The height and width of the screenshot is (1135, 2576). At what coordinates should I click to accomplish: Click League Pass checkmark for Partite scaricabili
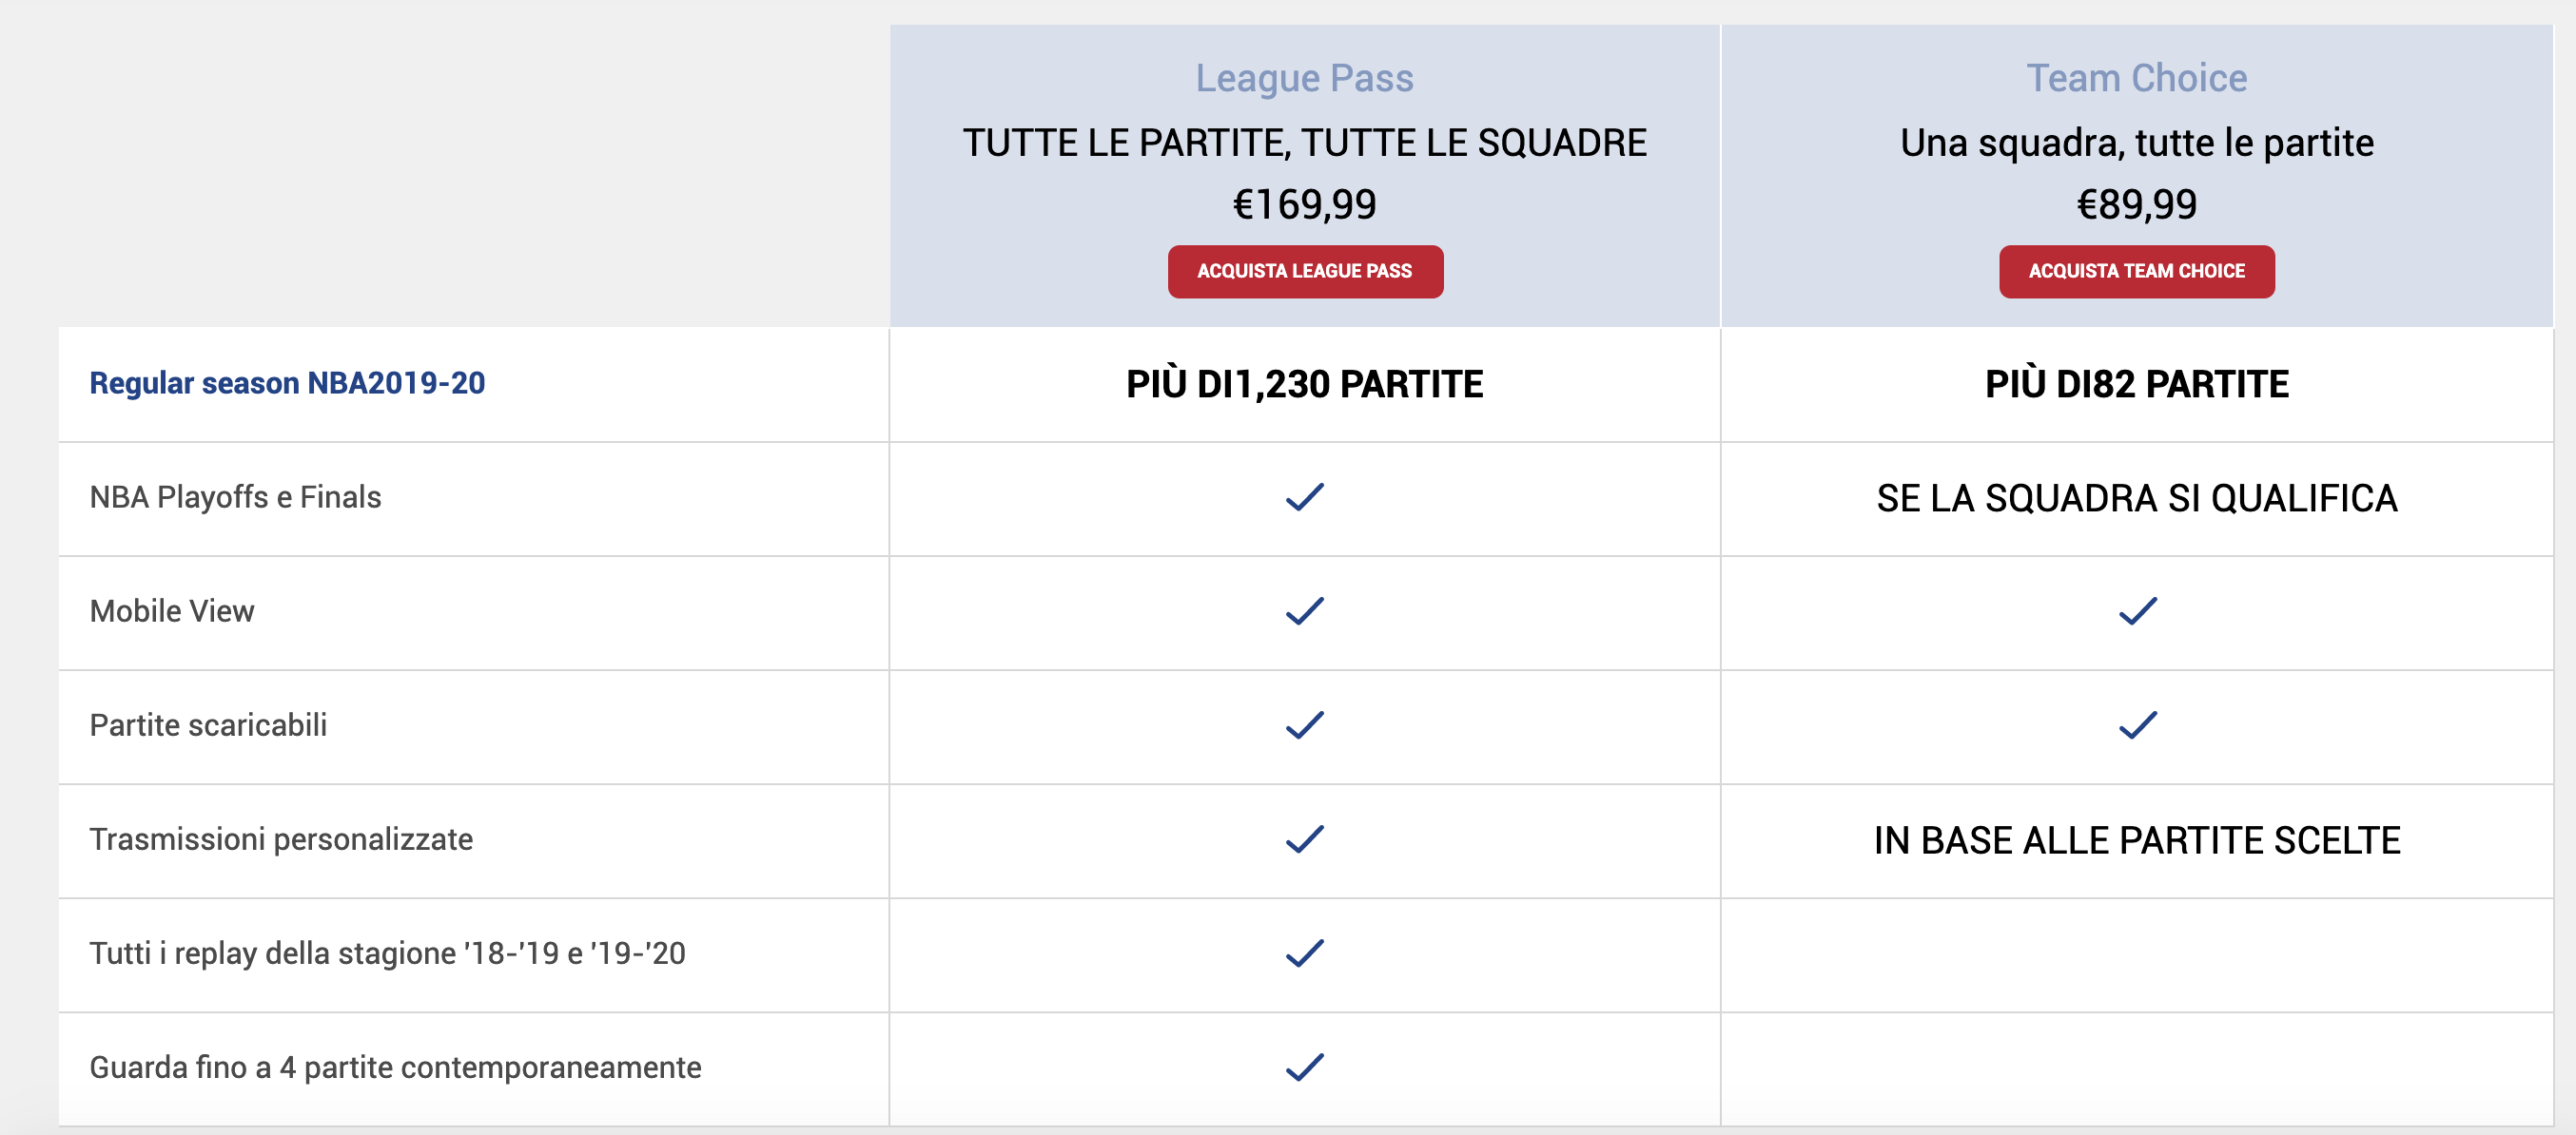coord(1304,725)
